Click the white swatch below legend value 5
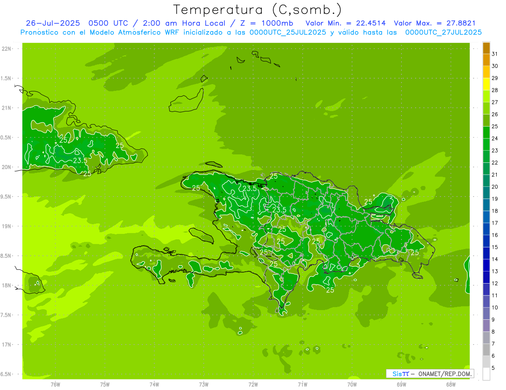506x390 pixels. pos(486,374)
